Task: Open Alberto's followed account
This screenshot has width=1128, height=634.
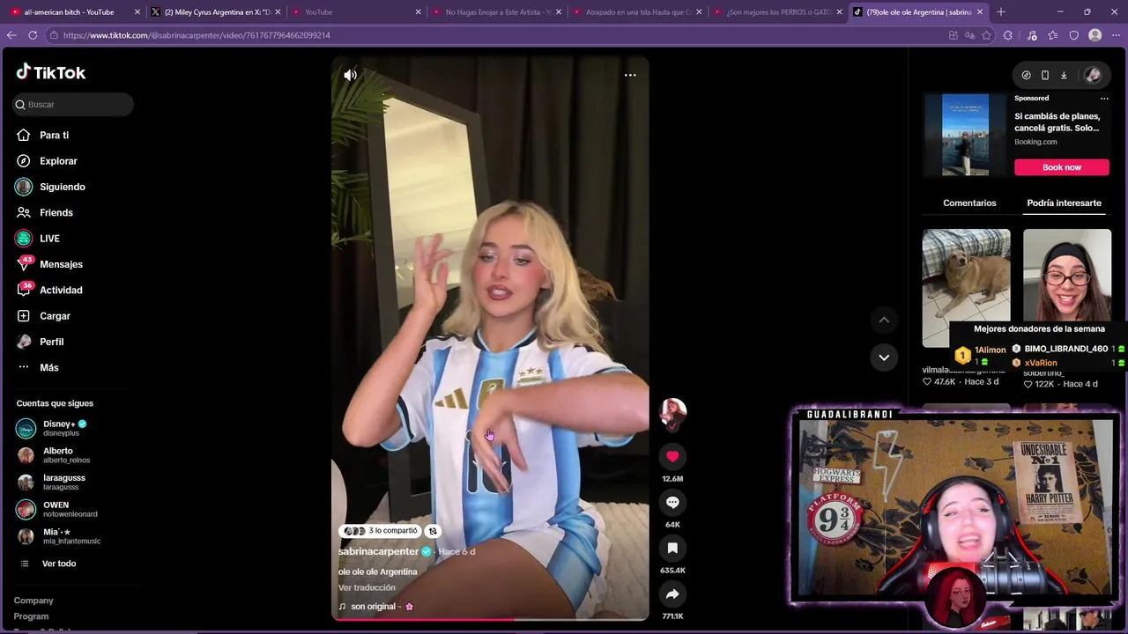Action: tap(66, 455)
